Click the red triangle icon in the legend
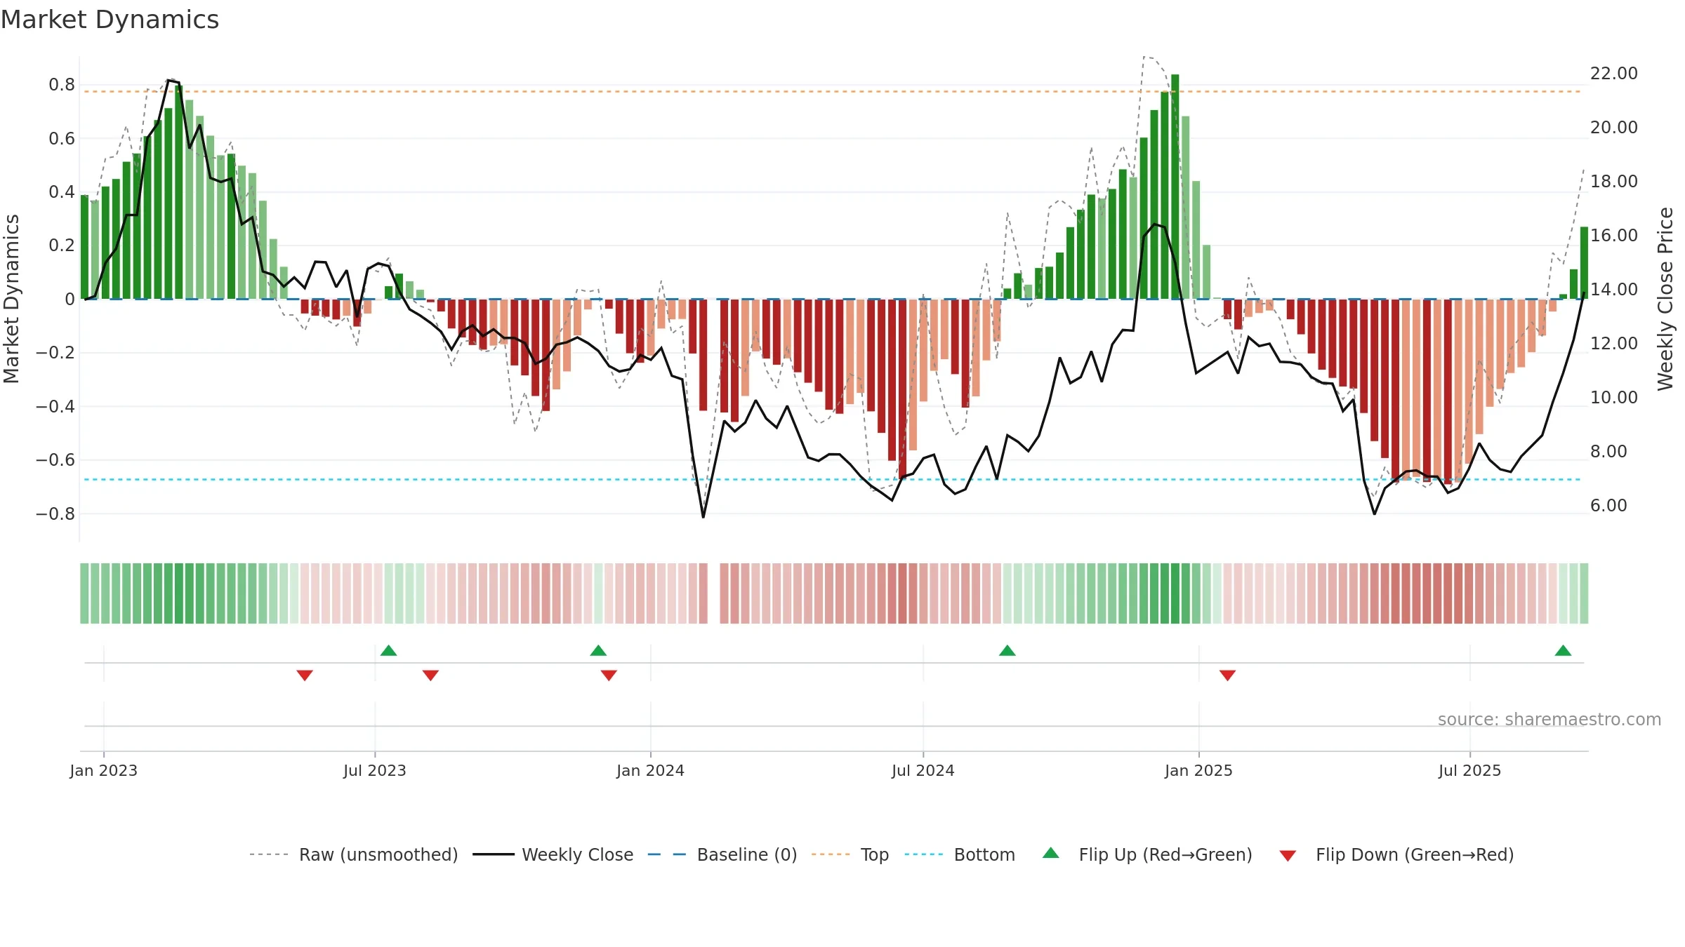The width and height of the screenshot is (1685, 947). [x=1288, y=856]
